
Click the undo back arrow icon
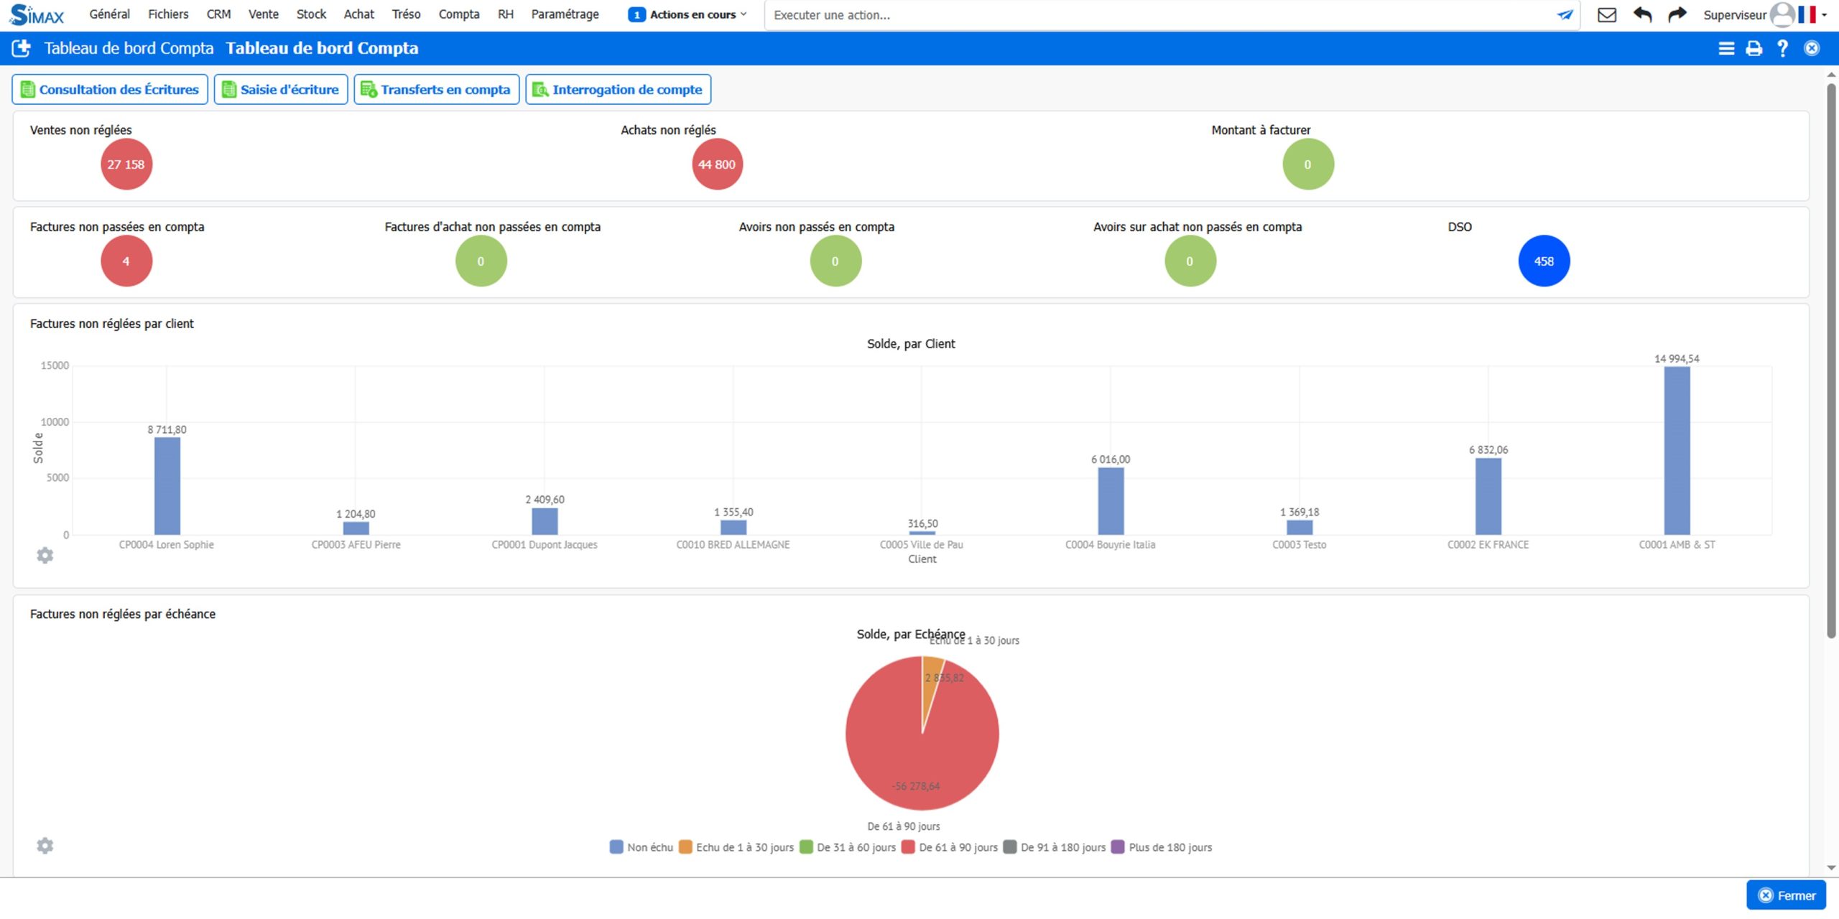(1642, 14)
